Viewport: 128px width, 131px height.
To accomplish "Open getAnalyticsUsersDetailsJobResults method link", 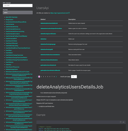I will [50, 70].
